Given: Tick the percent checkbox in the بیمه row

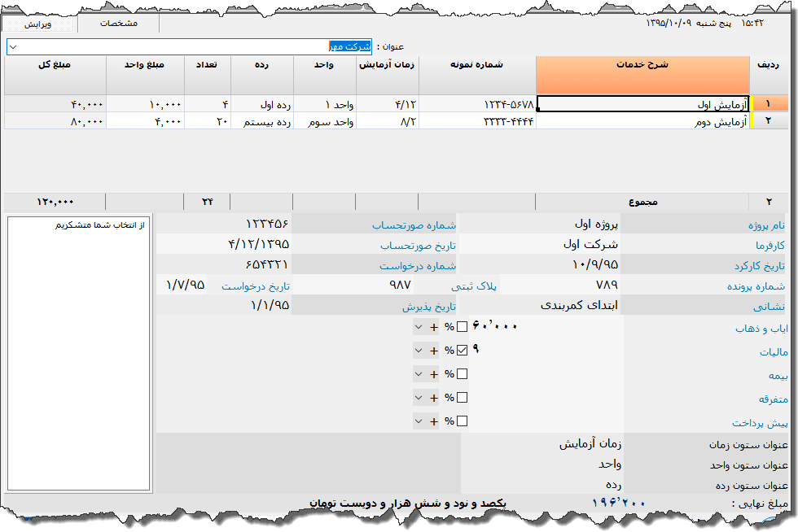Looking at the screenshot, I should (462, 374).
